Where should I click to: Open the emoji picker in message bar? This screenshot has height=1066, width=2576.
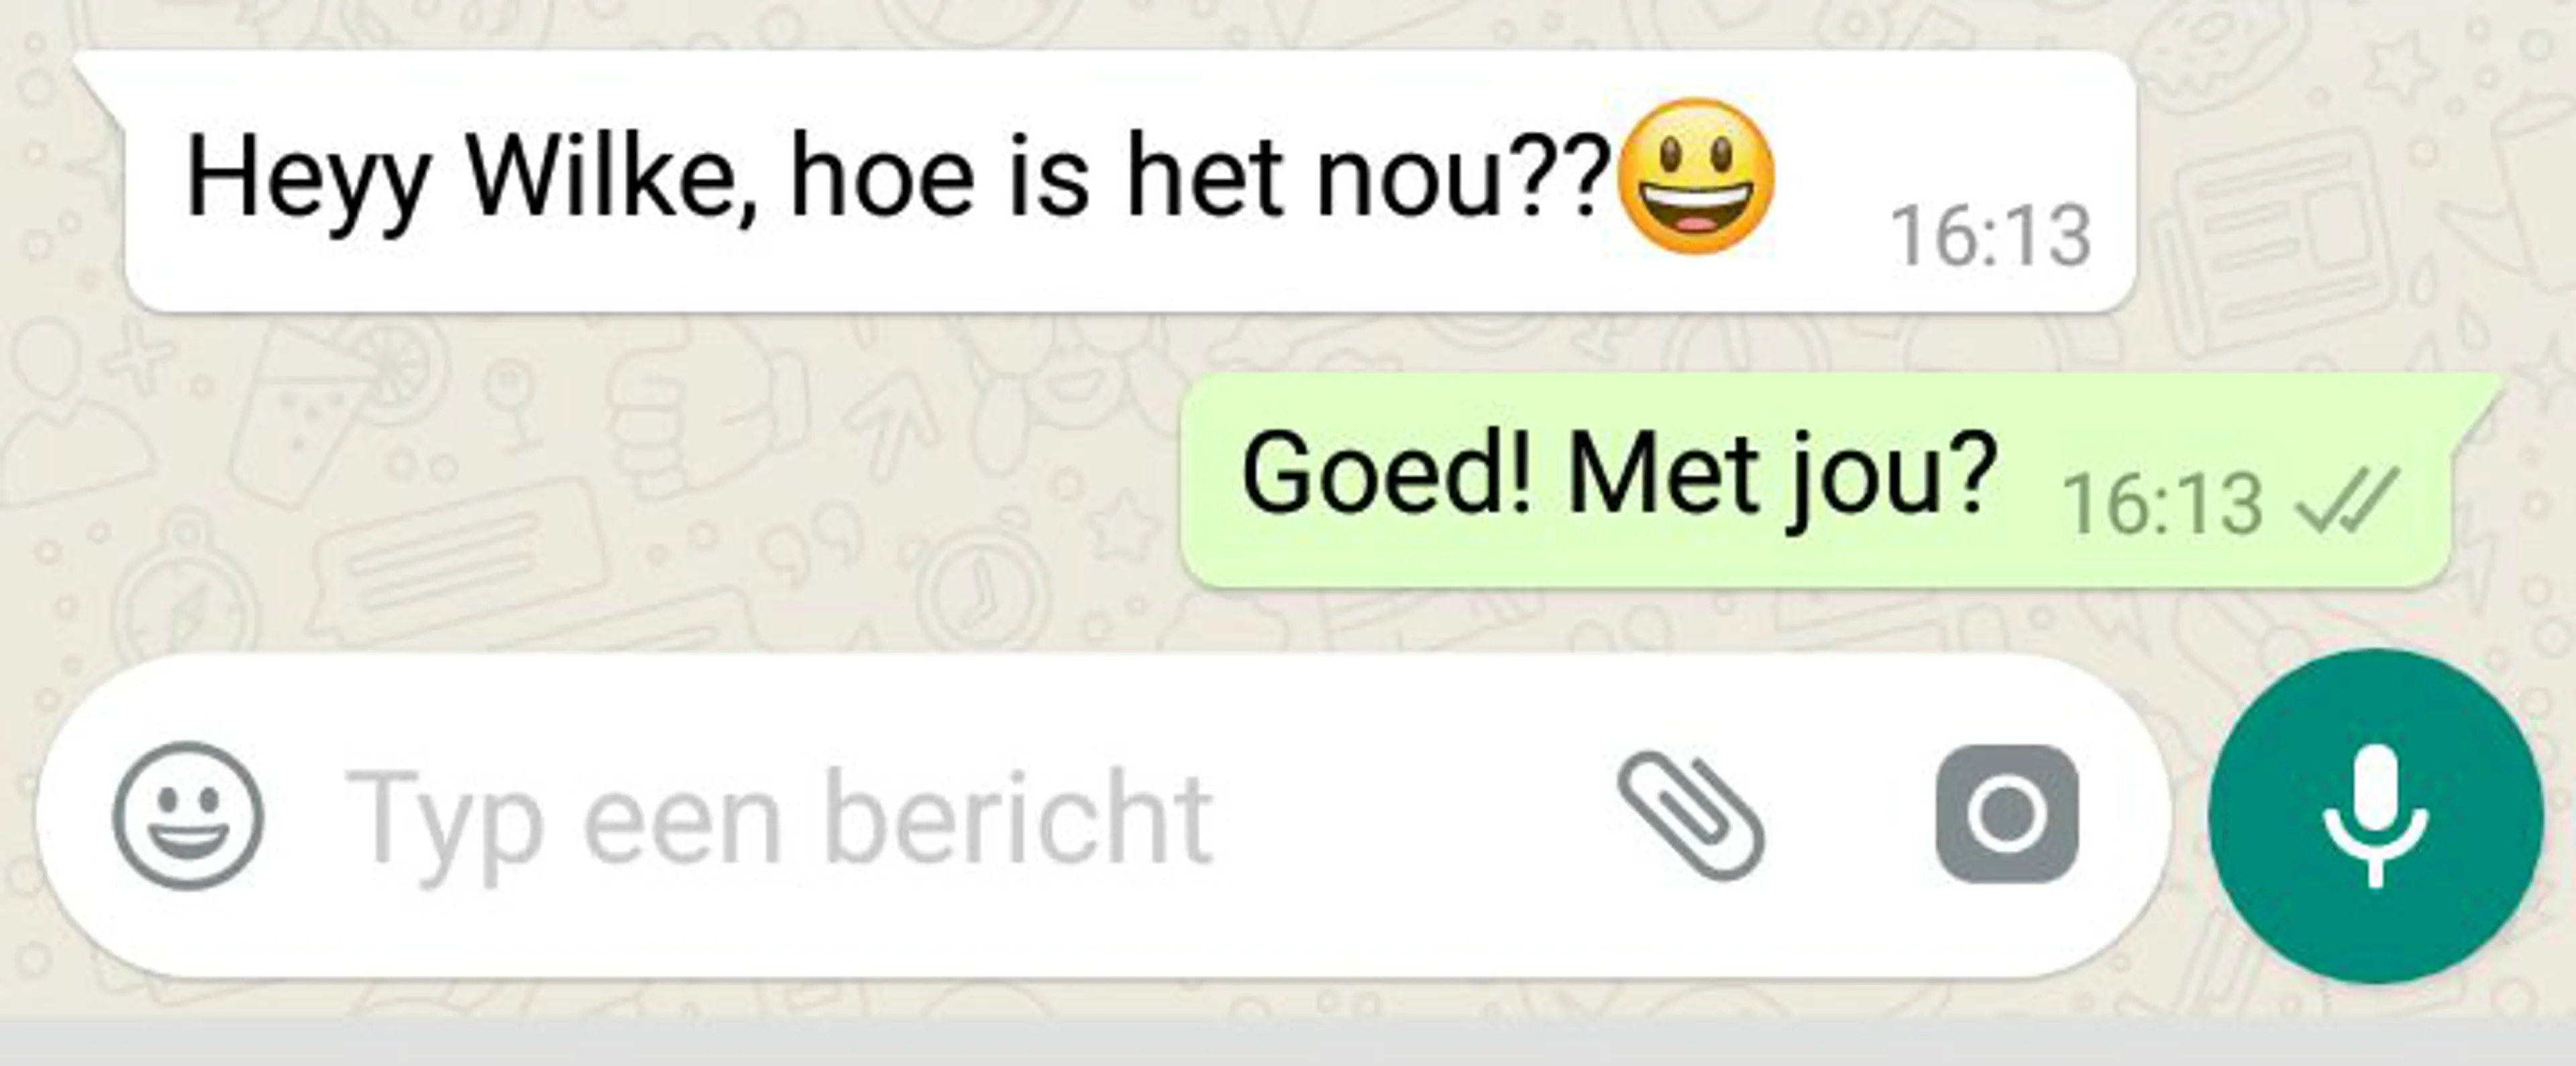188,815
